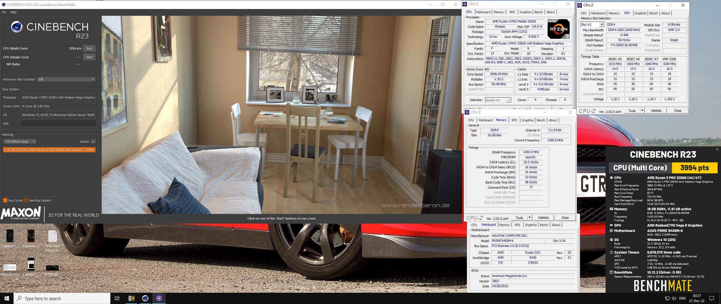The image size is (721, 304).
Task: Click Tools button in CPU-Z SPD window
Action: pos(632,111)
